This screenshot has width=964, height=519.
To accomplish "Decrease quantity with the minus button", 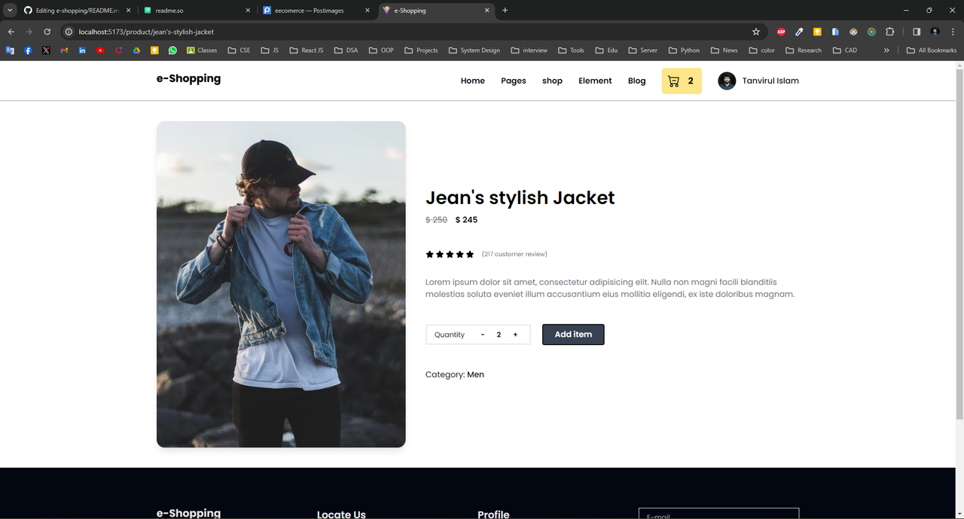I will [483, 334].
